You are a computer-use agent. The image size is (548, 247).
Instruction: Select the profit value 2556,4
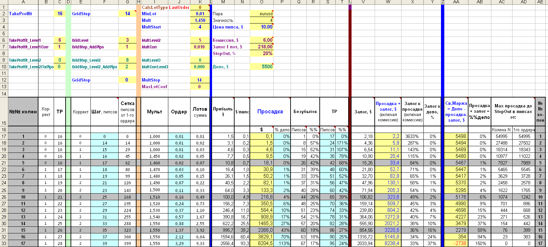tap(223, 243)
